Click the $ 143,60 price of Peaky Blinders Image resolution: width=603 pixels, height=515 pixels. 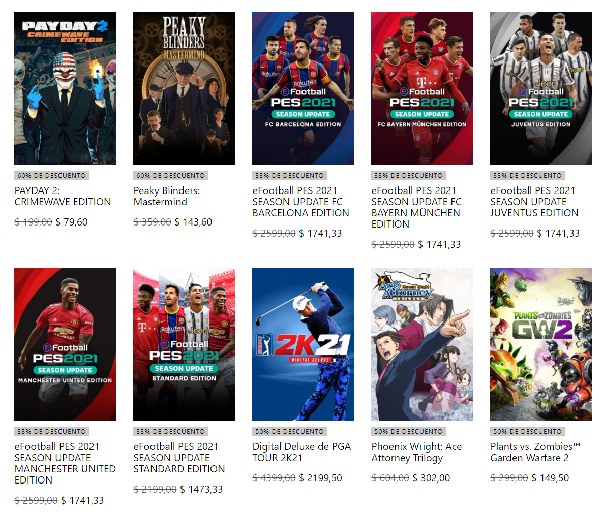(193, 222)
